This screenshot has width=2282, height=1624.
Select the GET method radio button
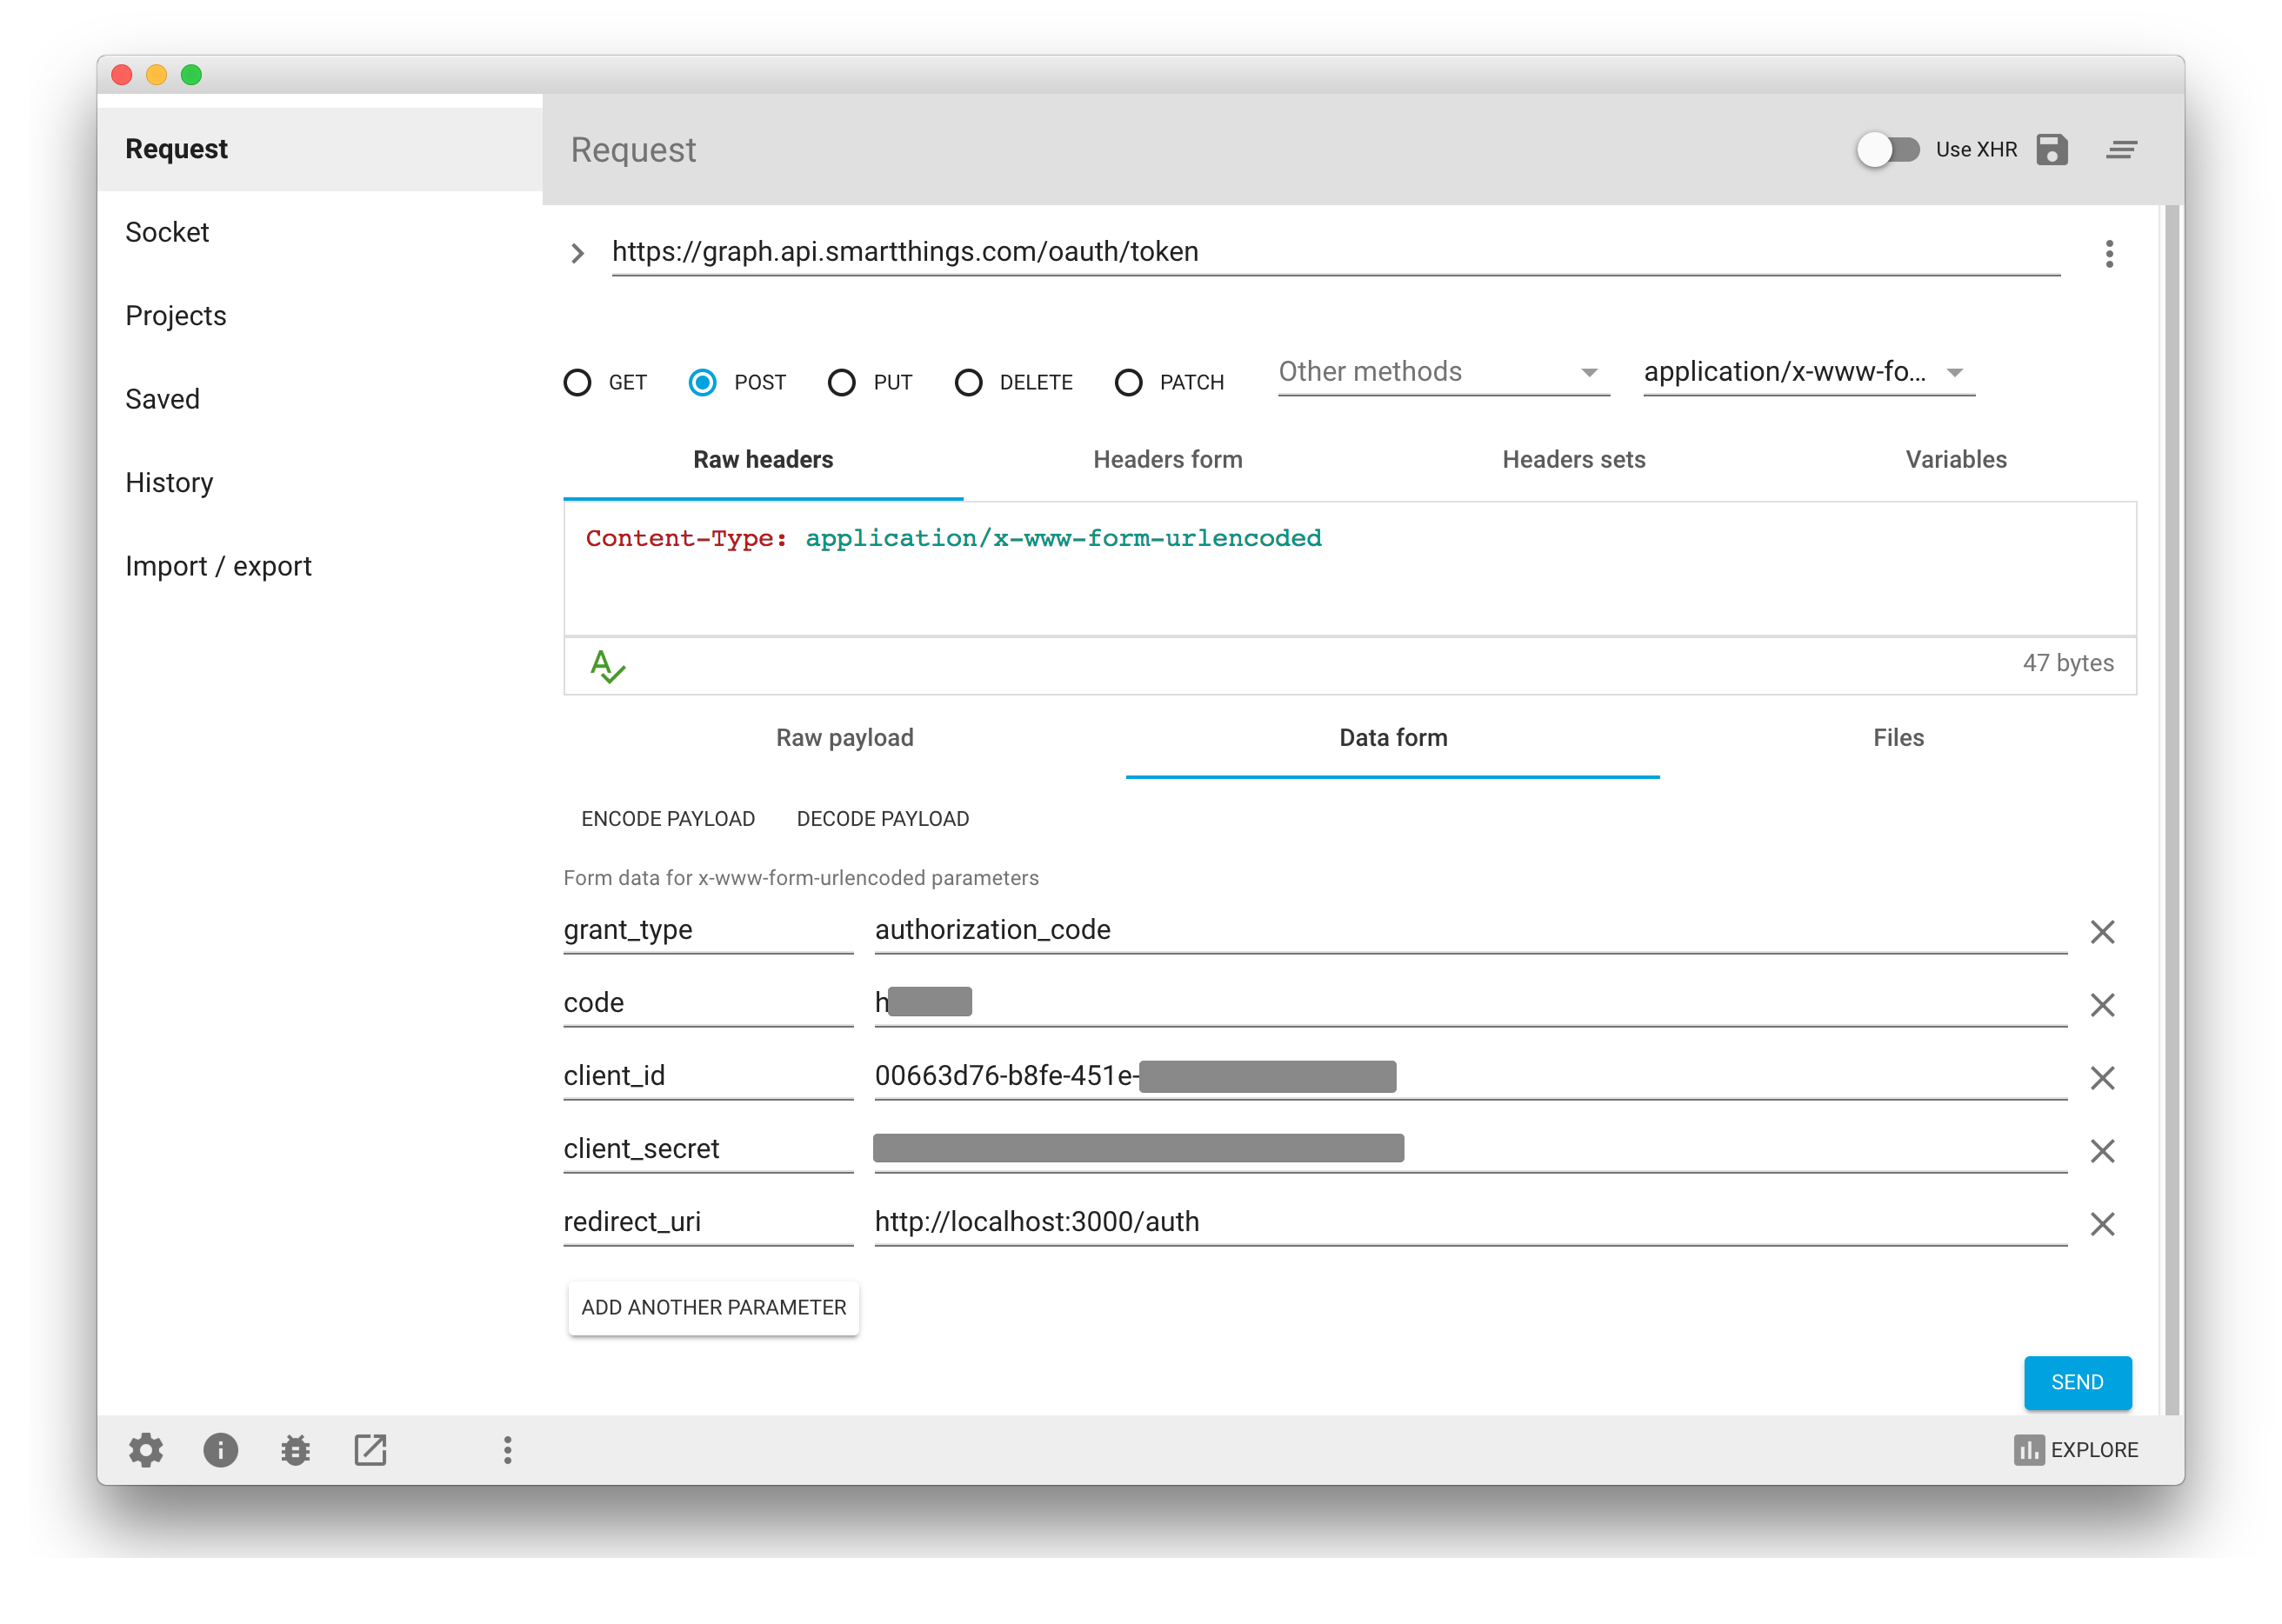pyautogui.click(x=577, y=382)
